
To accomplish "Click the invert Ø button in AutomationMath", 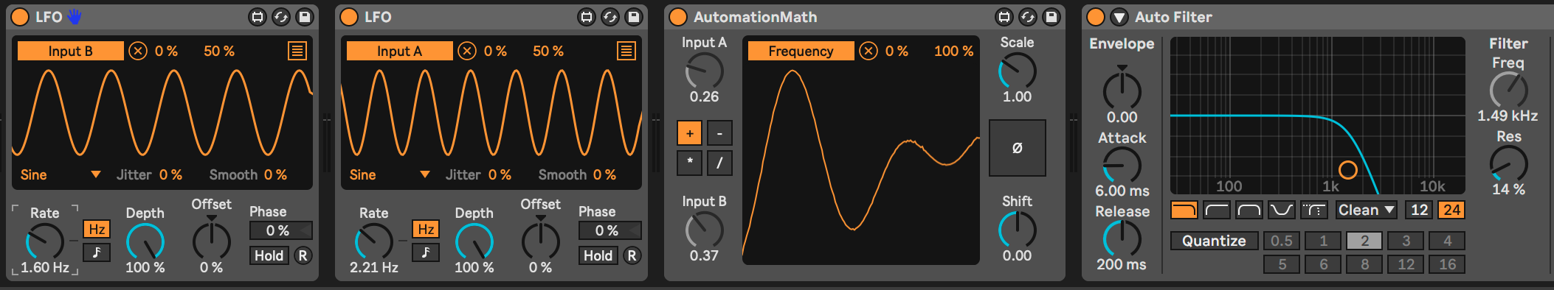I will (1017, 148).
